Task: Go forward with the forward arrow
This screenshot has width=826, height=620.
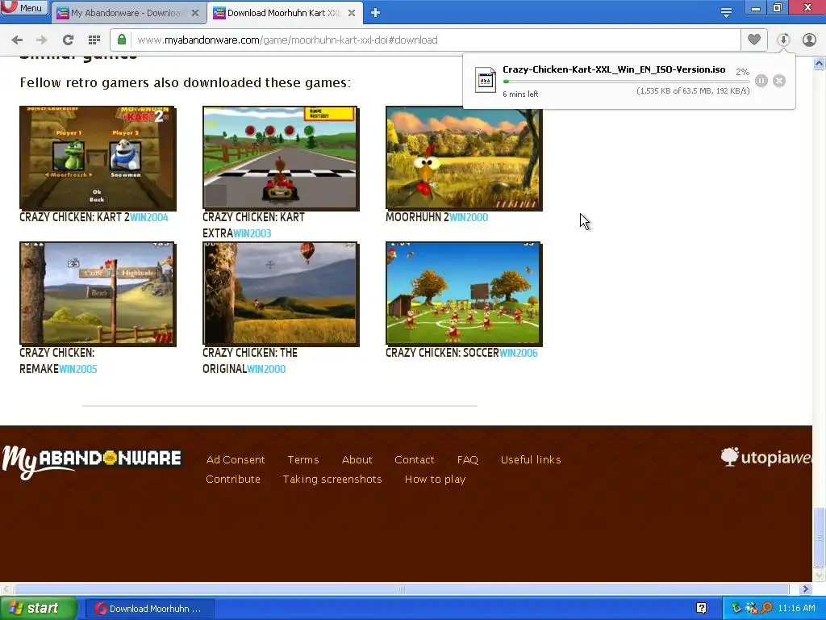Action: point(42,40)
